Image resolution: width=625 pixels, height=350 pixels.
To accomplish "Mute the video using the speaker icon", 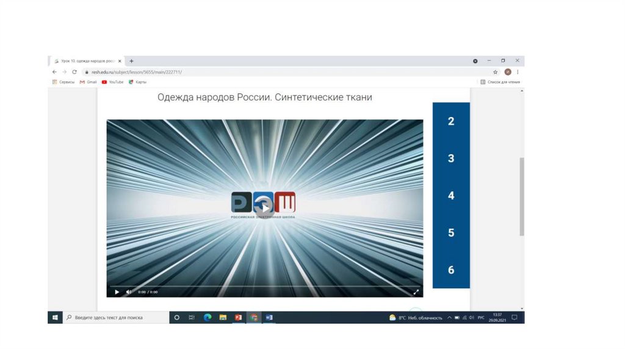I will pyautogui.click(x=128, y=292).
